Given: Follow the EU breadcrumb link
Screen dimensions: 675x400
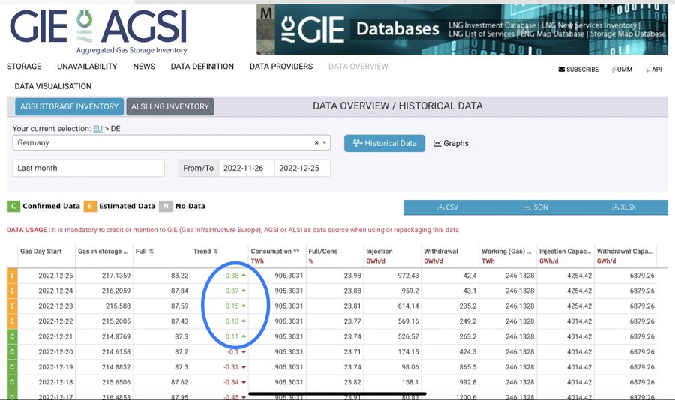Looking at the screenshot, I should (x=97, y=129).
